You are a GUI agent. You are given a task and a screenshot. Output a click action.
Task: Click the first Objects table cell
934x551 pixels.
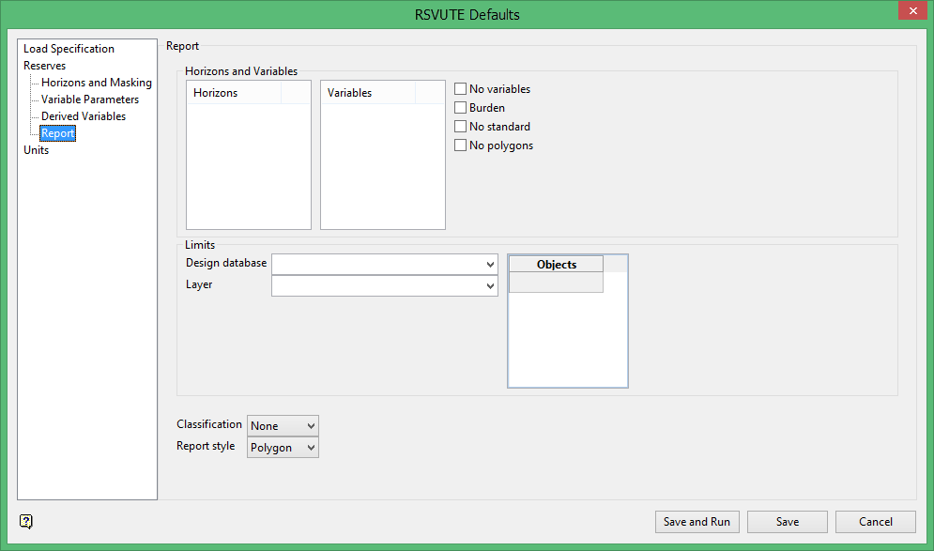coord(556,283)
